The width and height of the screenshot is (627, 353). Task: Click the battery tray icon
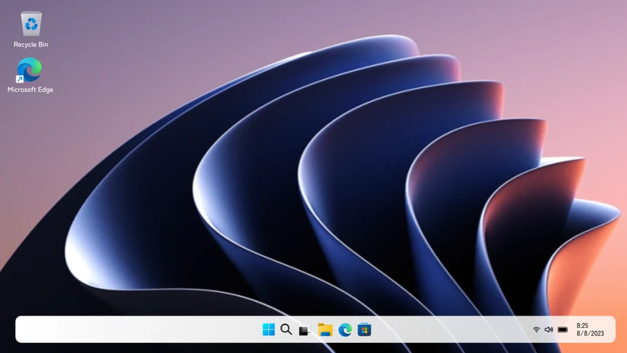pos(562,330)
